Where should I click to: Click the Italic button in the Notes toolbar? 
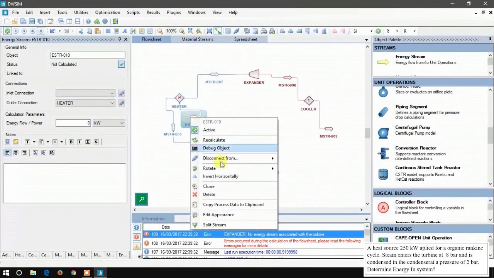coord(80,142)
